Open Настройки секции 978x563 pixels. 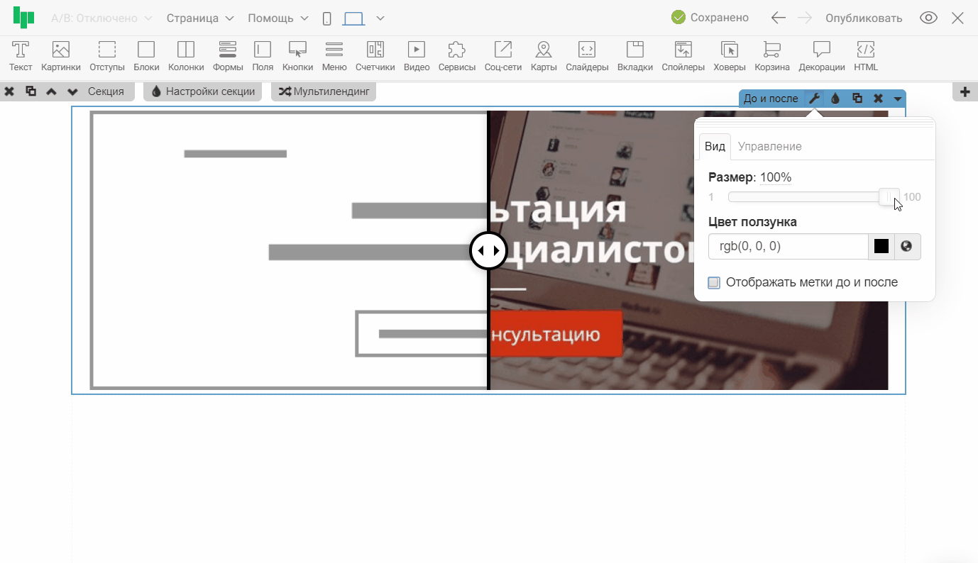click(203, 91)
